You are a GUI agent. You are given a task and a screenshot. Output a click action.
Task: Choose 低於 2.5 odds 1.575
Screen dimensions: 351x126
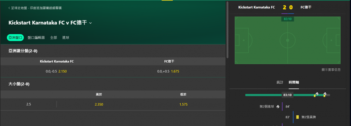[x=183, y=104]
